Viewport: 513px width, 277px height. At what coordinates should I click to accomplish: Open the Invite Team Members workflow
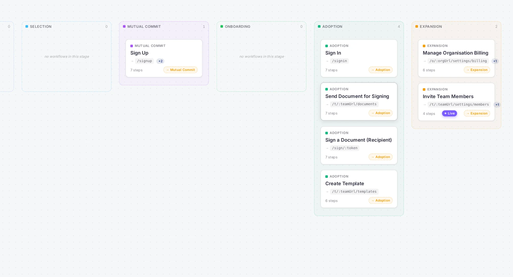point(456,102)
